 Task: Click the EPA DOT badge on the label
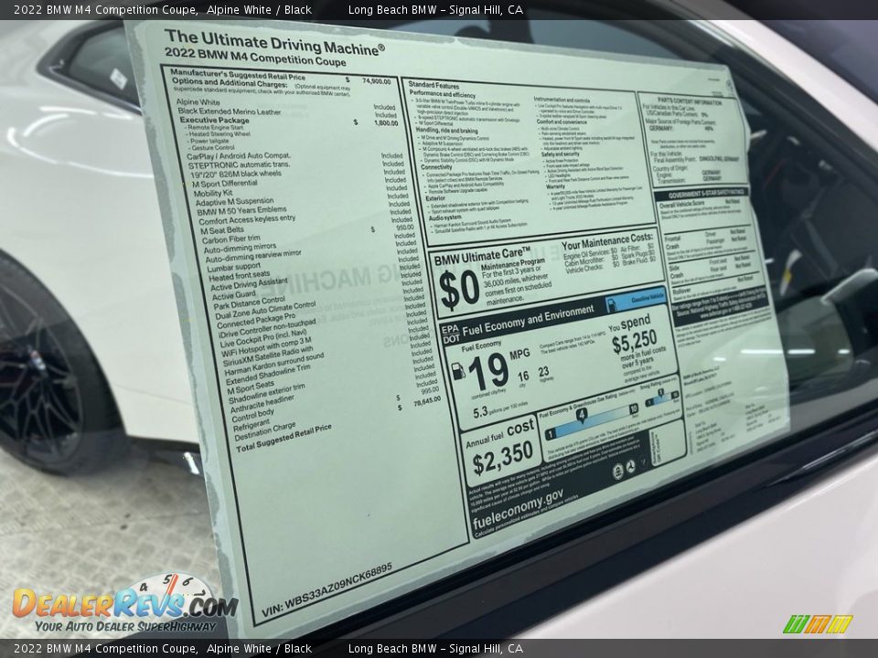click(450, 334)
